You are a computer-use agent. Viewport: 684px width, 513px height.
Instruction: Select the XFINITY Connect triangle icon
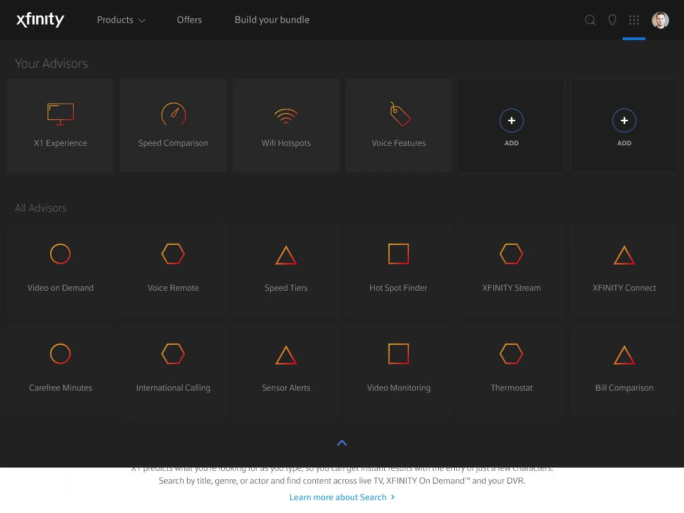pos(624,255)
